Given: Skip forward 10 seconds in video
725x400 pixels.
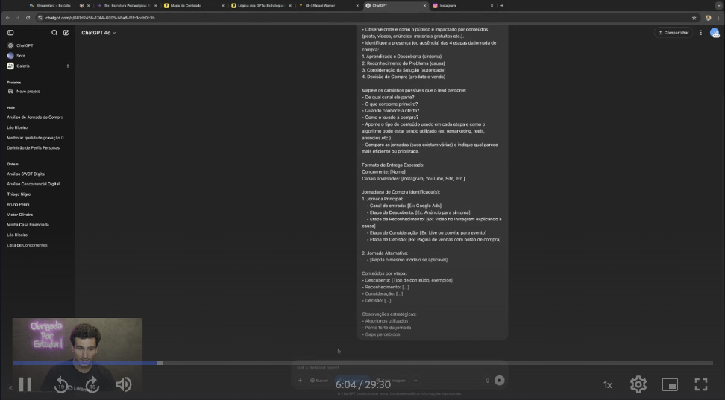Looking at the screenshot, I should (x=92, y=384).
